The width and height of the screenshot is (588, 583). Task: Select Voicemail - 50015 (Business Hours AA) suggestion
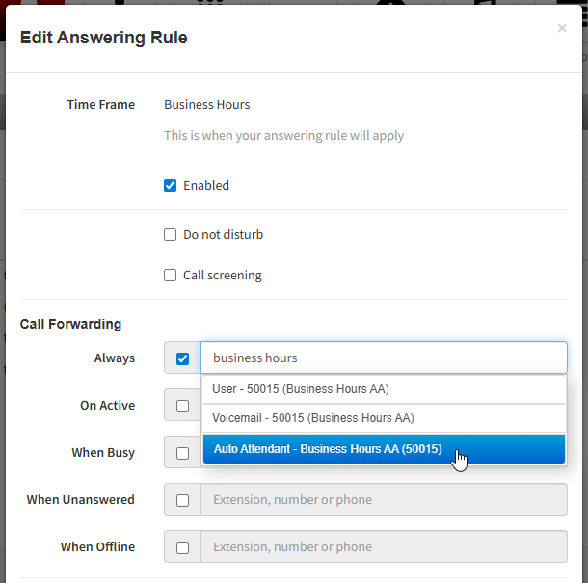click(x=384, y=418)
